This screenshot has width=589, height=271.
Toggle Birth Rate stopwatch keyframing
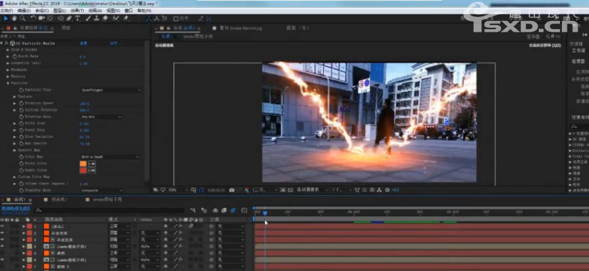tap(15, 56)
